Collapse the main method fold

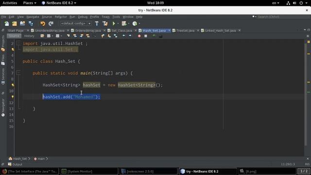click(18, 73)
